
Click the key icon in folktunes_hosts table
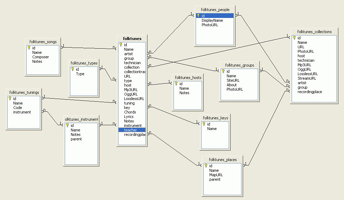pyautogui.click(x=176, y=84)
